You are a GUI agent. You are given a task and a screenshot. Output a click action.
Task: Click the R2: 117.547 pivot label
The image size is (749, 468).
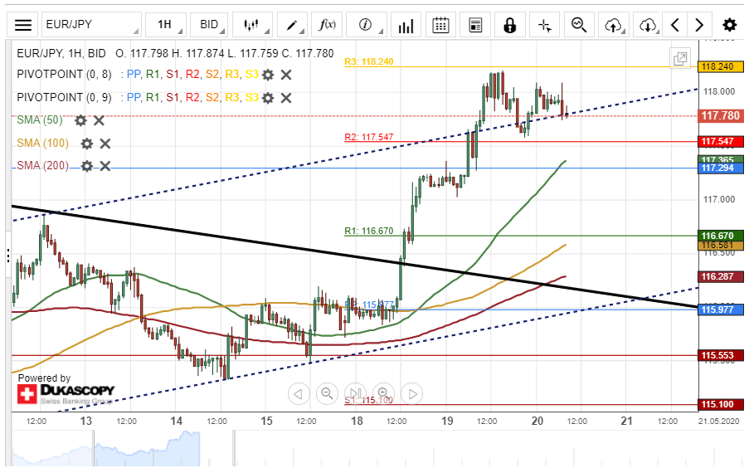pyautogui.click(x=369, y=137)
